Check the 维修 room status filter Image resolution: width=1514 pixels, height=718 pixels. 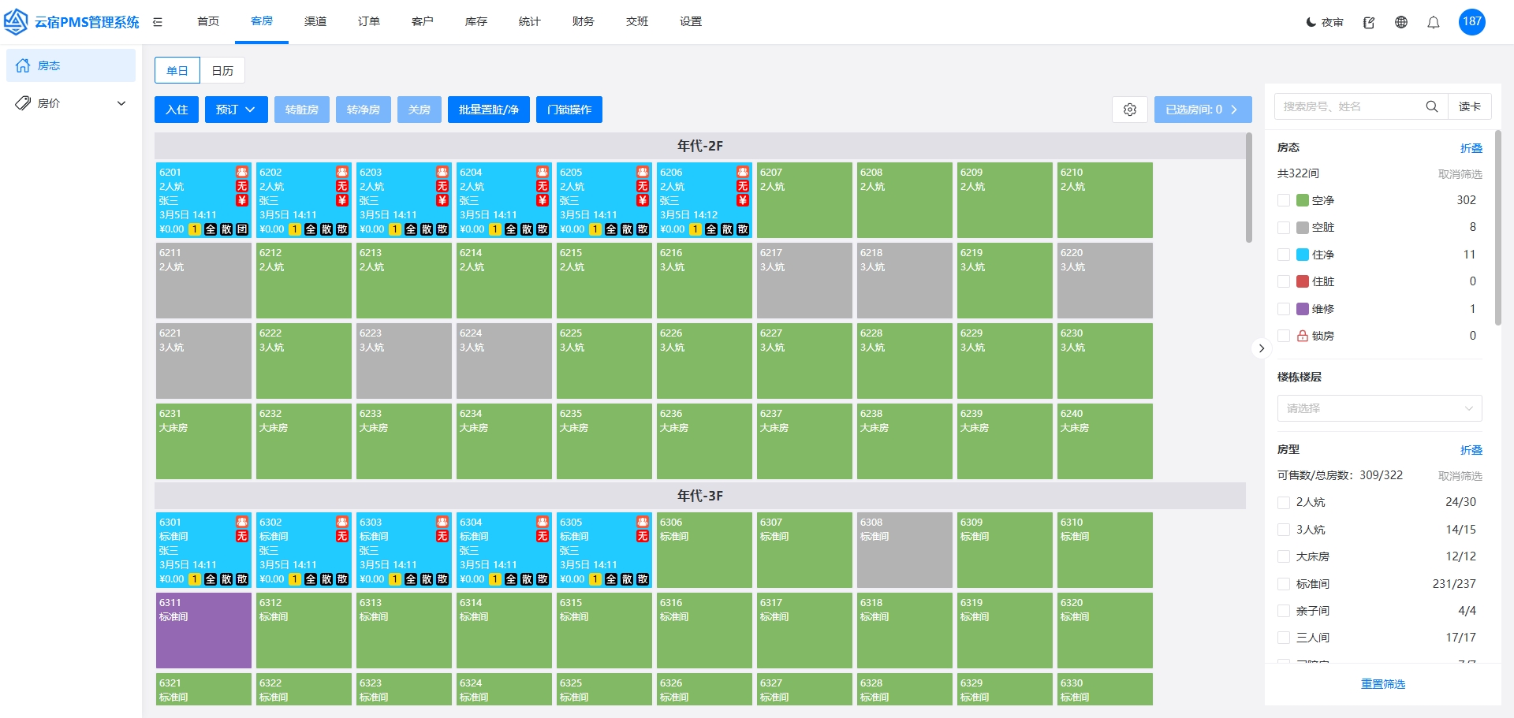pyautogui.click(x=1284, y=309)
